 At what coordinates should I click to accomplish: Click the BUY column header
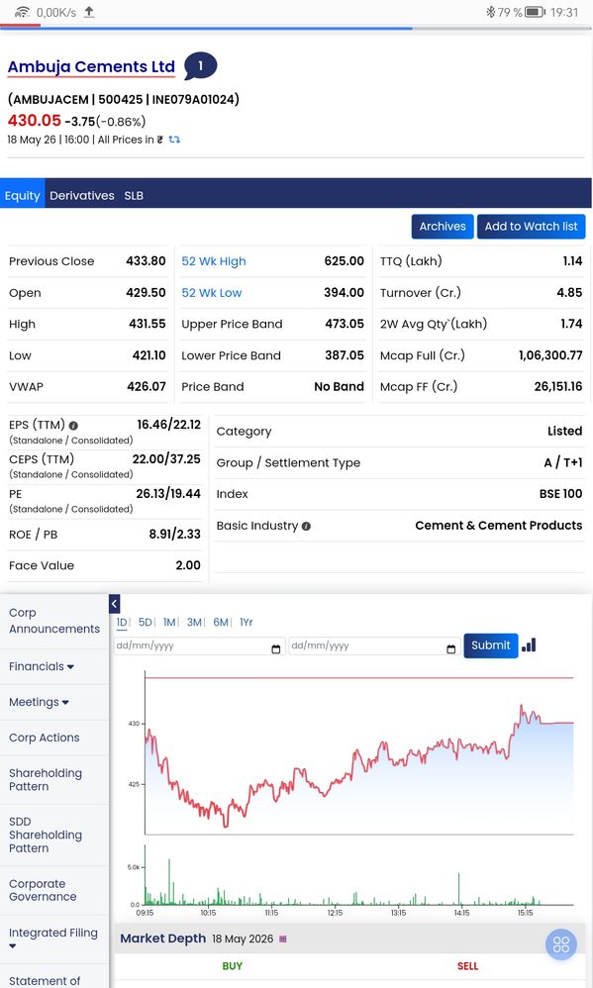point(232,966)
